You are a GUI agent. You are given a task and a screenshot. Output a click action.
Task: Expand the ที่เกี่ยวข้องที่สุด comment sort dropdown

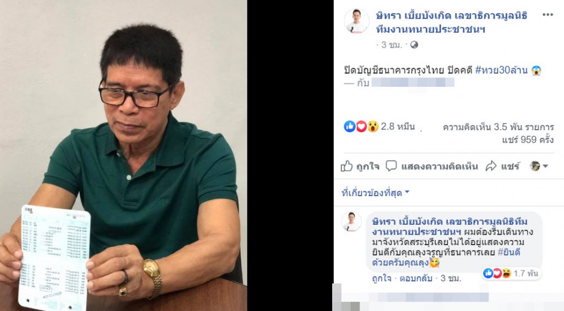pos(376,193)
